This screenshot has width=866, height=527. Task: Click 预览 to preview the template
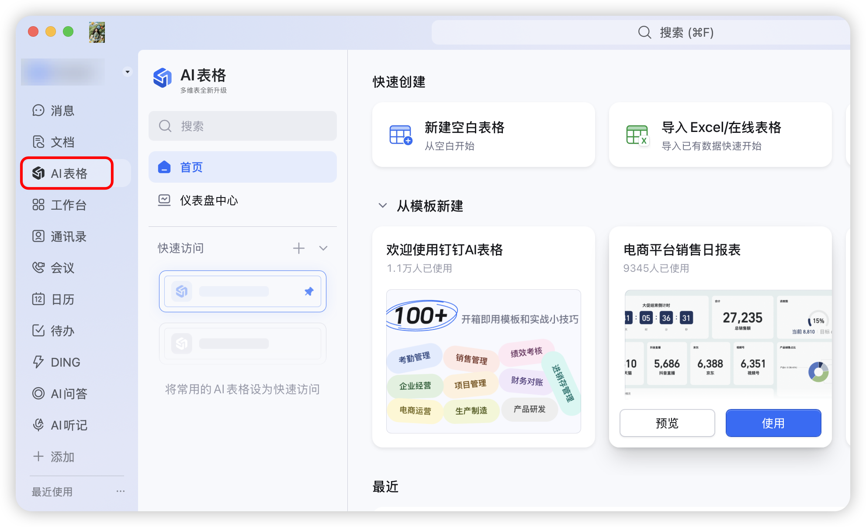[667, 423]
